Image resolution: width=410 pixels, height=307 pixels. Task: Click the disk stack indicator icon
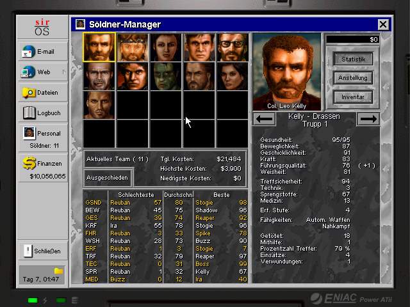click(75, 300)
